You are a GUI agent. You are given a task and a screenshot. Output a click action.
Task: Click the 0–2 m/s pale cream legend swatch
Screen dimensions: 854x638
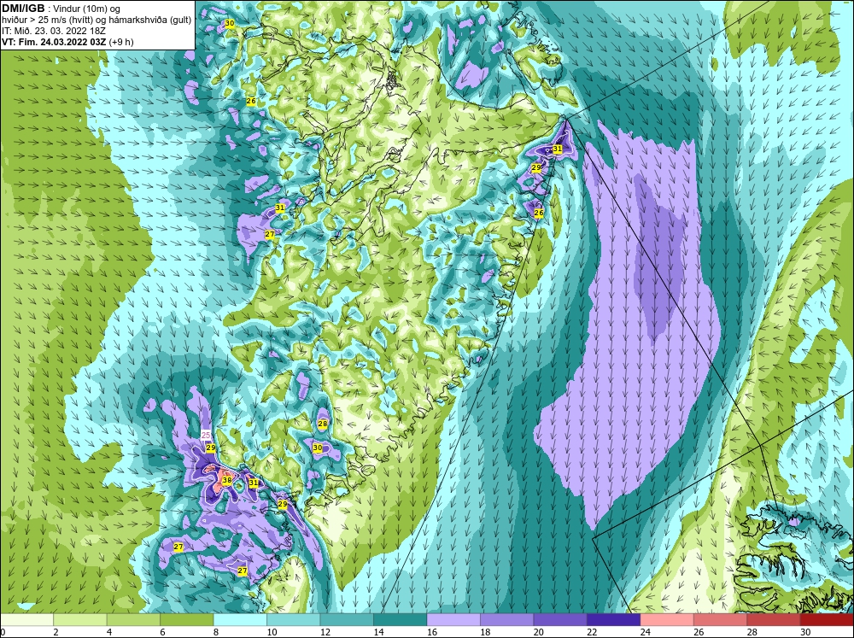(26, 619)
